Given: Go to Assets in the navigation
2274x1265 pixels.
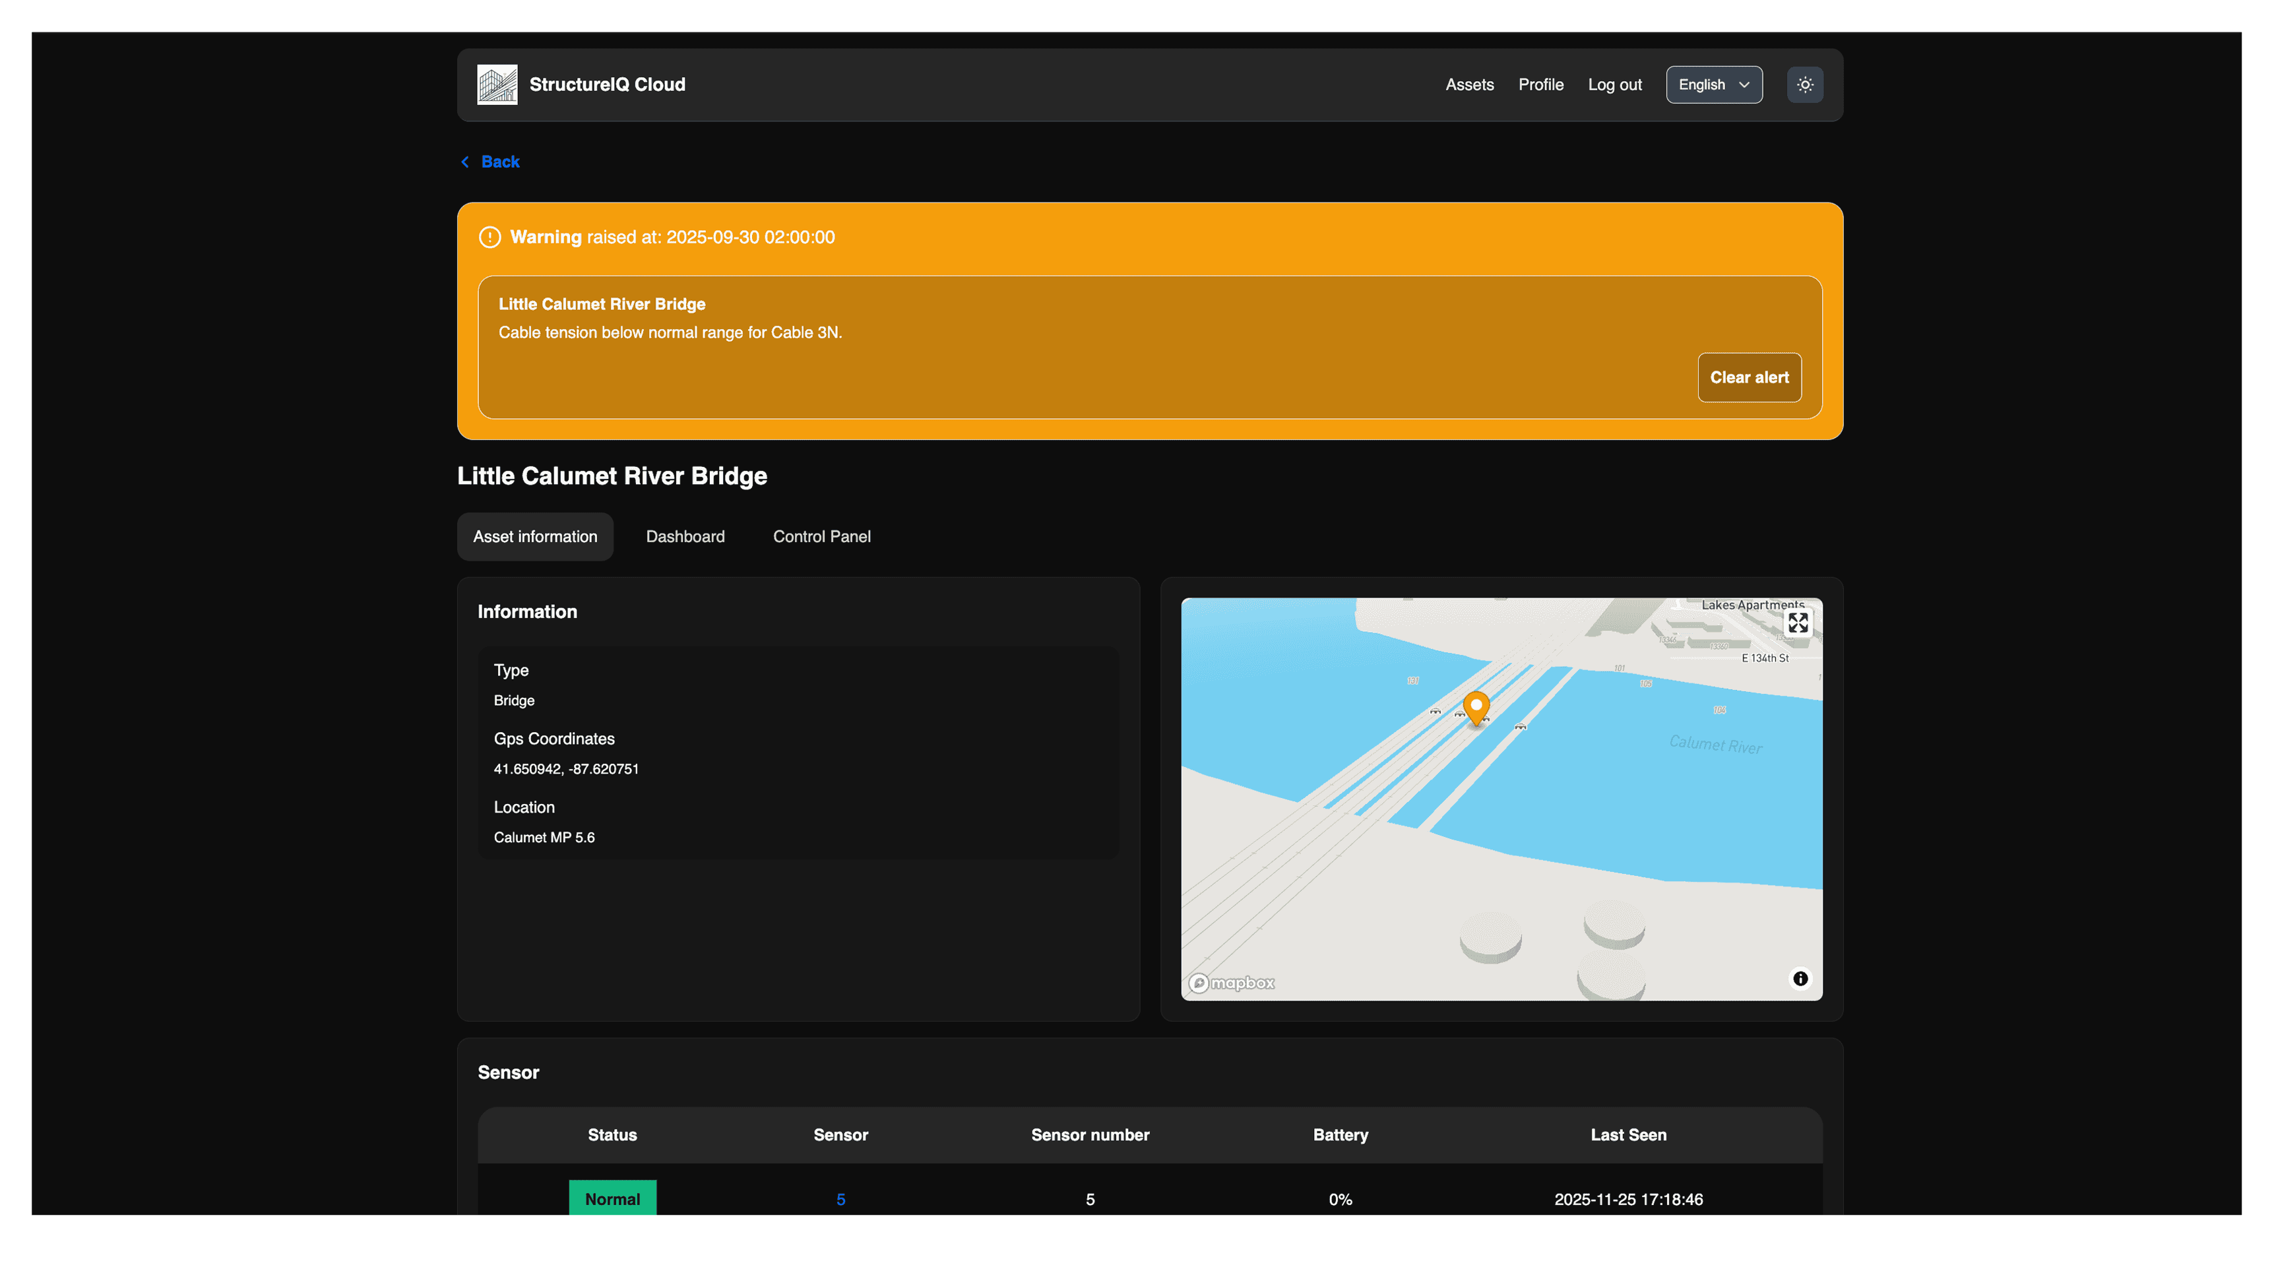Looking at the screenshot, I should (1469, 84).
